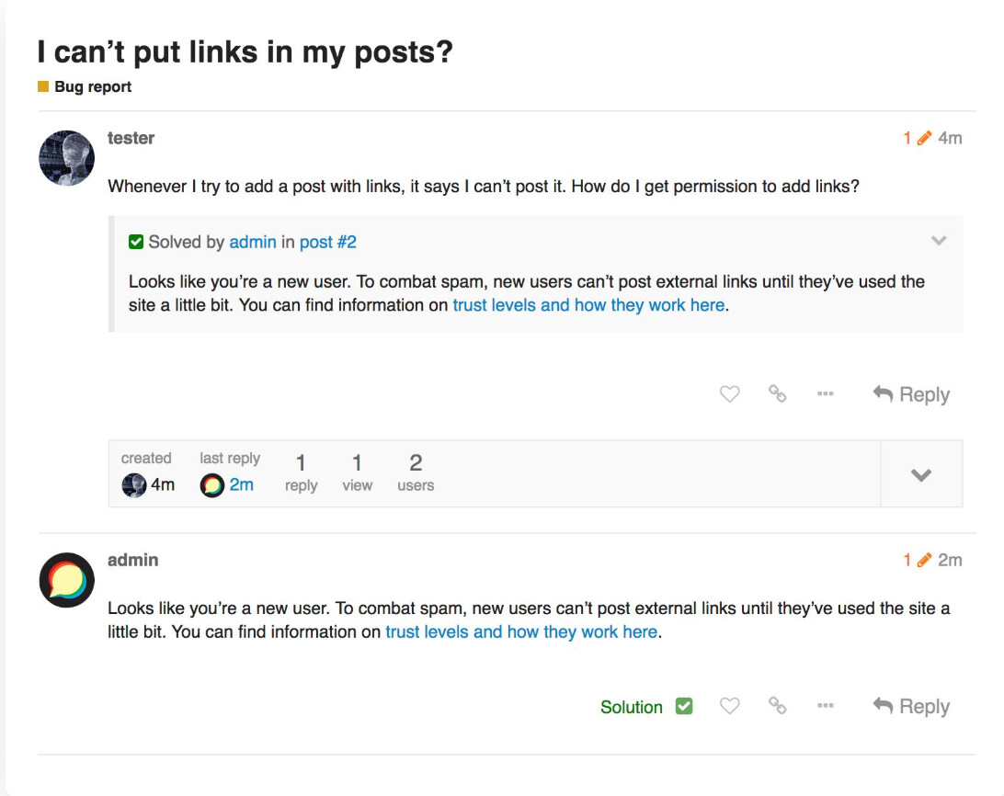Click green solved checkmark in quoted solution
This screenshot has height=796, width=1004.
(136, 242)
